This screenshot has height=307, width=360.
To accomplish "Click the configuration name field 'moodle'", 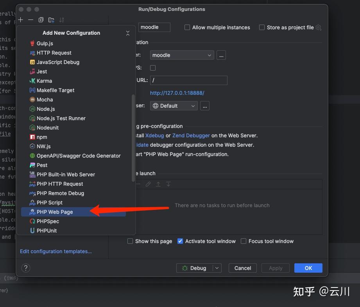I will pyautogui.click(x=154, y=27).
